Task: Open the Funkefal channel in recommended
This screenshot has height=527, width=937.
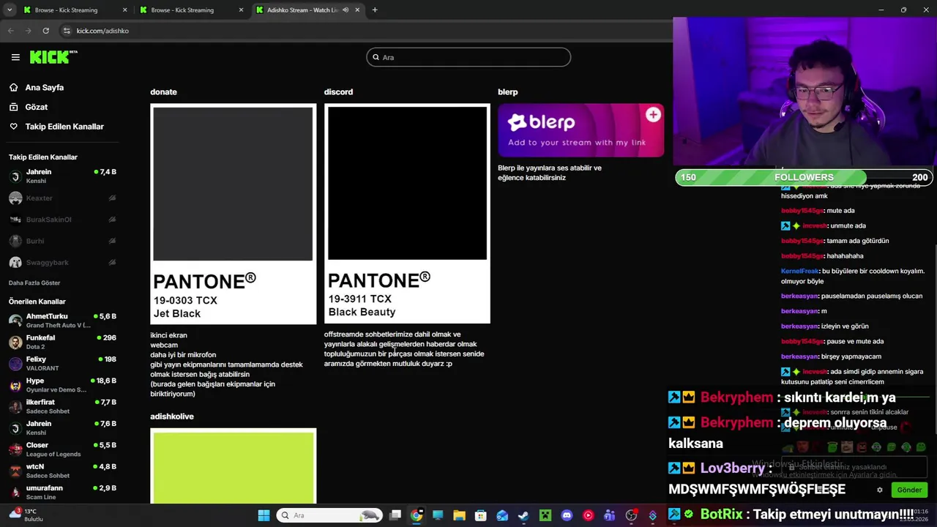Action: point(62,342)
